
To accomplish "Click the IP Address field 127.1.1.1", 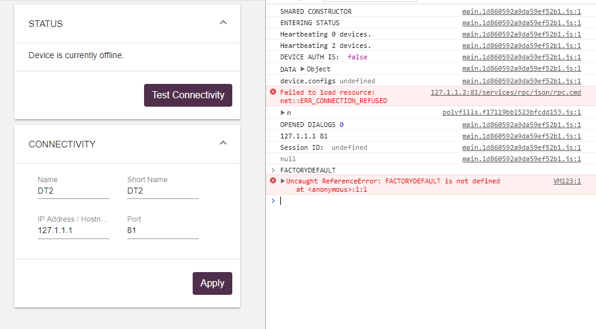I will pos(73,230).
